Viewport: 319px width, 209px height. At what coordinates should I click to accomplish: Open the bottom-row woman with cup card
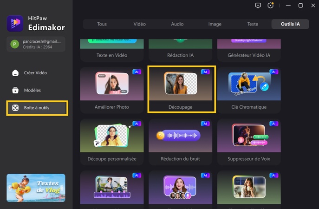[249, 189]
